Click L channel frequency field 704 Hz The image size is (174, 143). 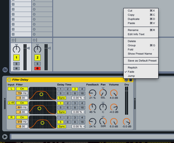coord(22,93)
